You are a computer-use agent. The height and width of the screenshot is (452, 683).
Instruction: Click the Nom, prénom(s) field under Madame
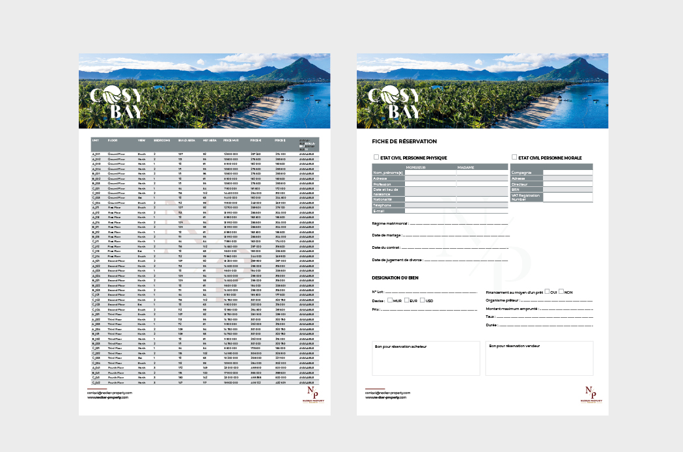click(482, 173)
